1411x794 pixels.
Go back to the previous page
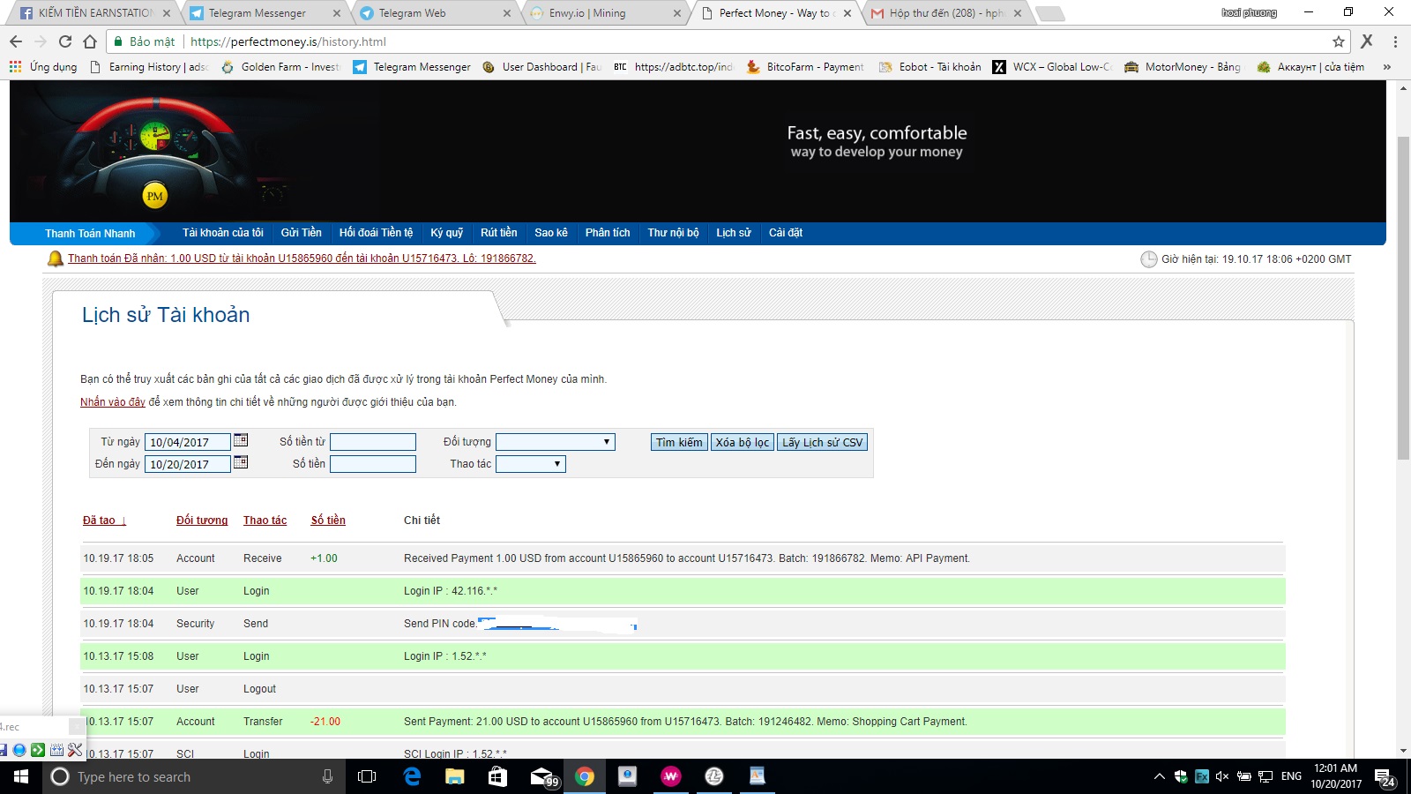point(16,41)
